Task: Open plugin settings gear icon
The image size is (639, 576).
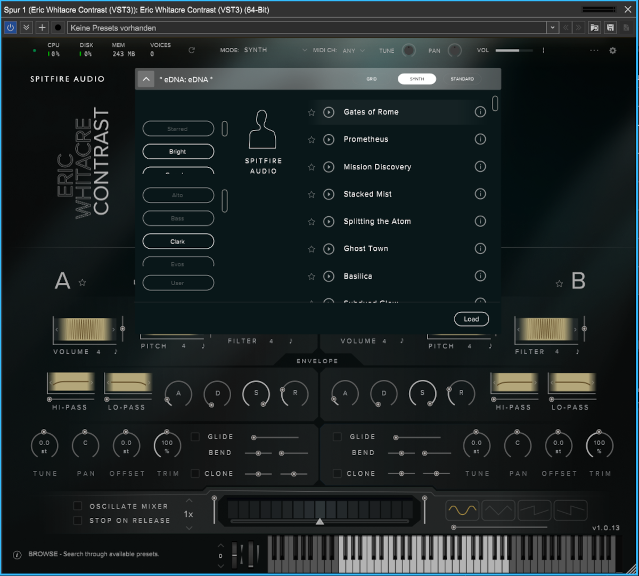Action: pos(613,51)
